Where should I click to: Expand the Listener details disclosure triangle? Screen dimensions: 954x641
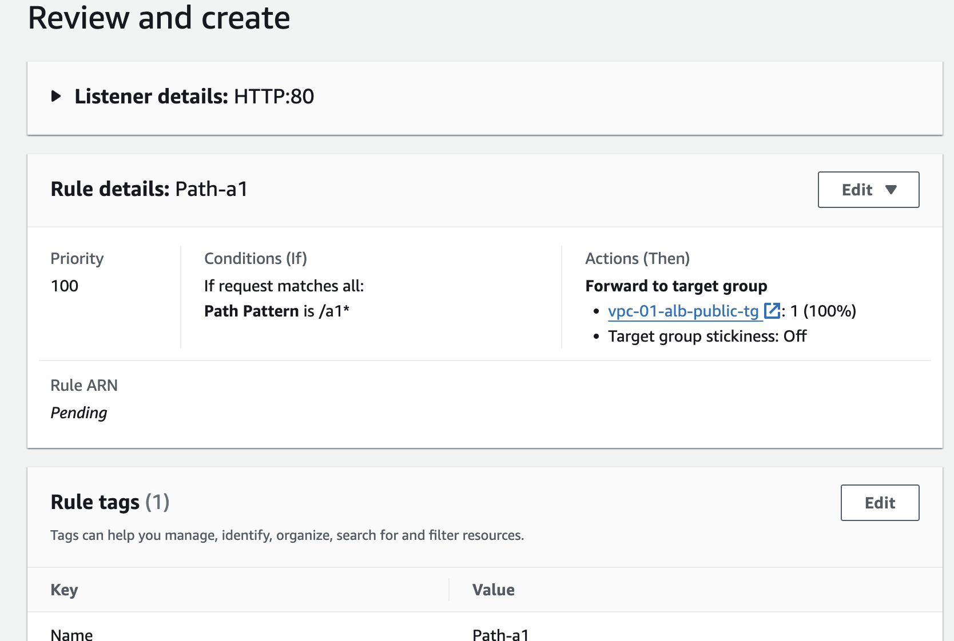coord(56,96)
